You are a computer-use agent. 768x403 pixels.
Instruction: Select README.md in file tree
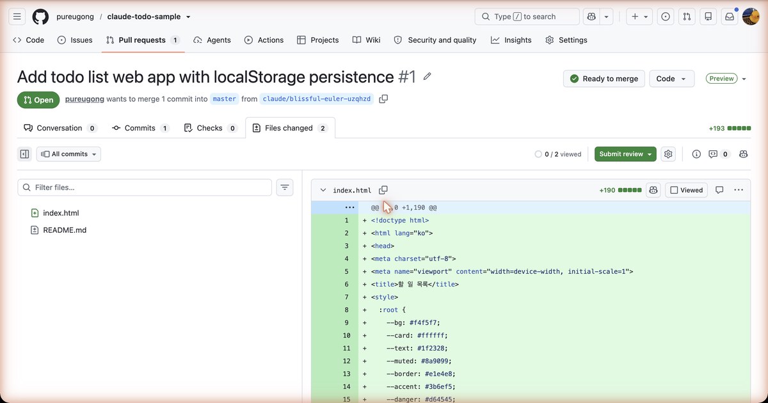coord(65,230)
